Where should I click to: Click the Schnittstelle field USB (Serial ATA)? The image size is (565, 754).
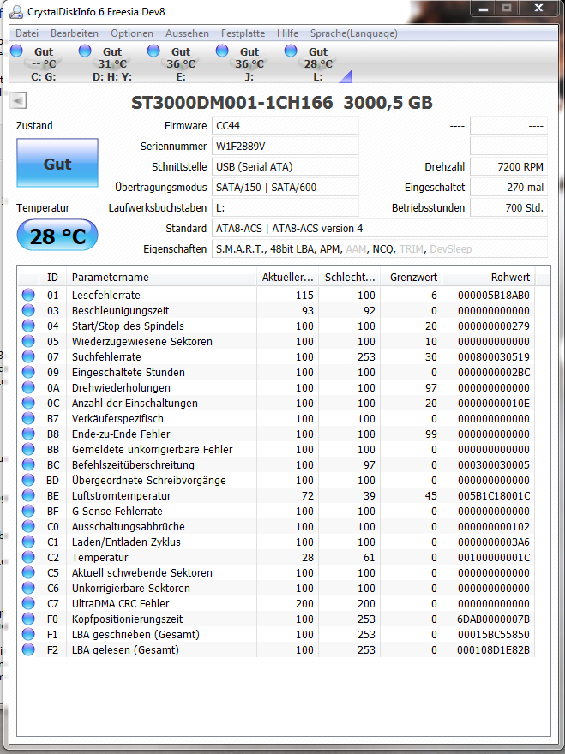(x=286, y=167)
